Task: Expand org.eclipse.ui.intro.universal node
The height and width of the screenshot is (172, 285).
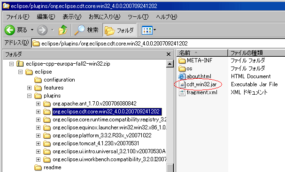Action: tap(38, 152)
